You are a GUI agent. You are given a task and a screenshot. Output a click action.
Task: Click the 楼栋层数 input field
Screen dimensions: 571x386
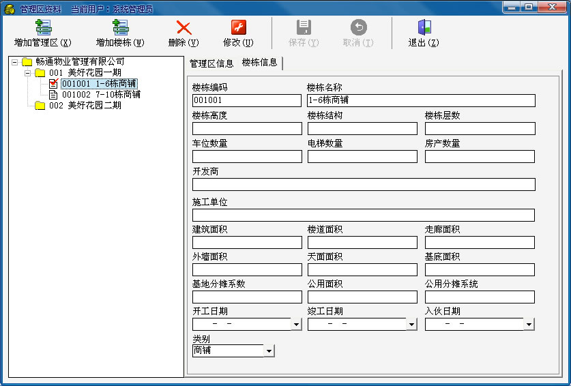pos(480,128)
